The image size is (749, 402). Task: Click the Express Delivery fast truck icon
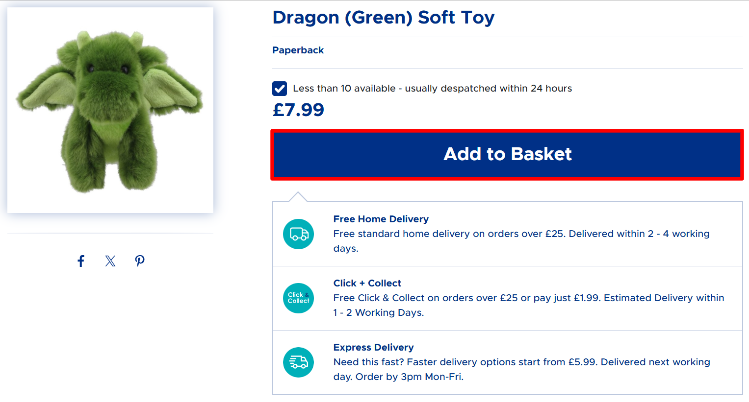298,362
